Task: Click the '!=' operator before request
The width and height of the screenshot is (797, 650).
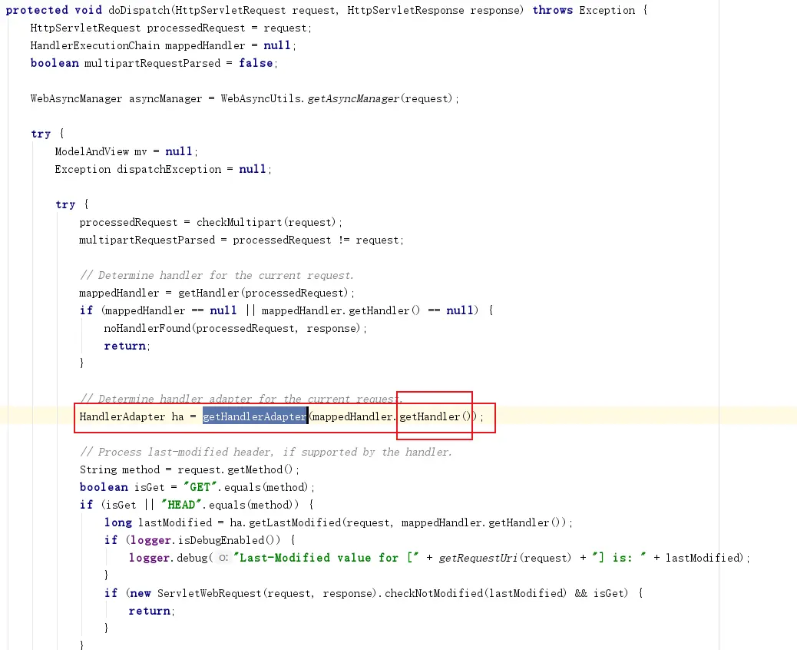Action: [344, 240]
